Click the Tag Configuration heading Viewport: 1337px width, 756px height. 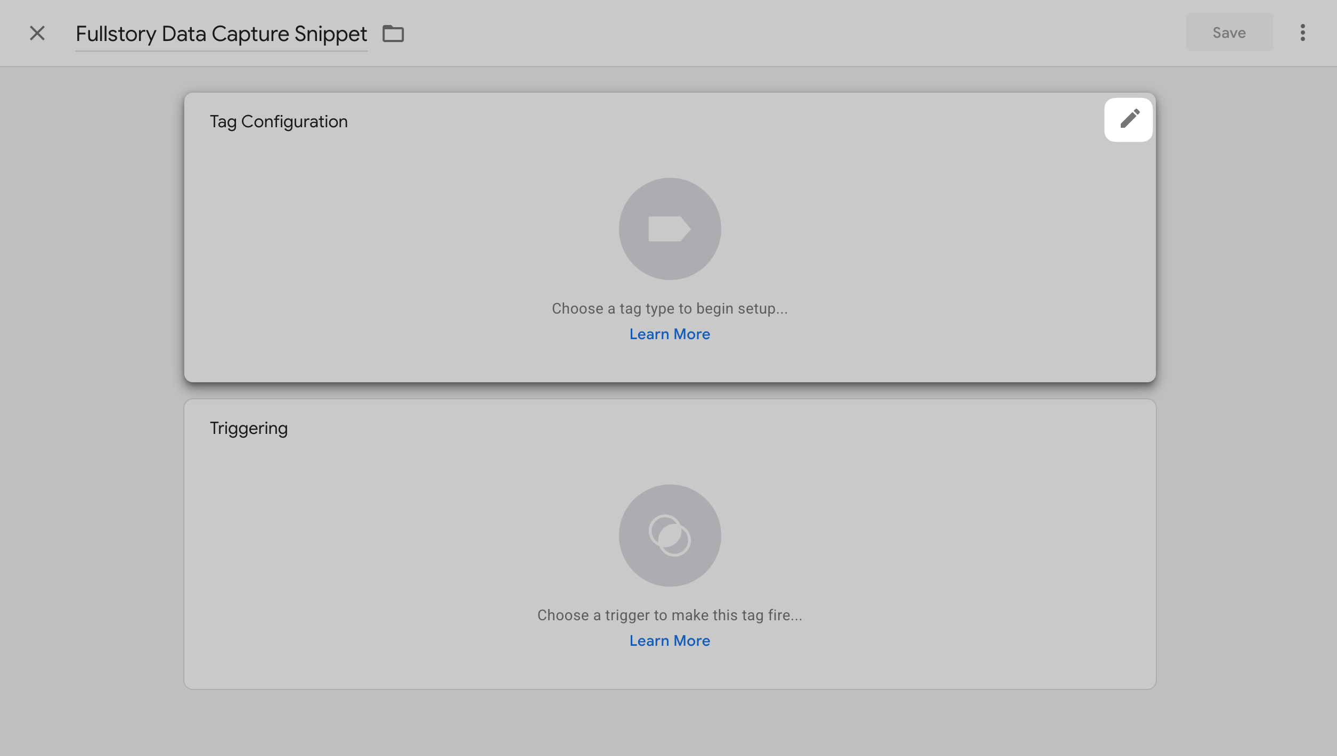point(279,121)
